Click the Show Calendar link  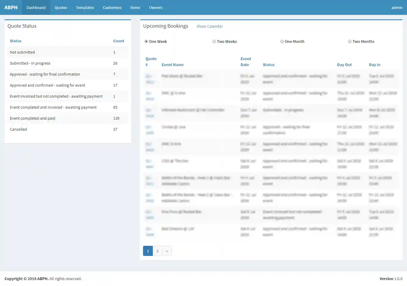coord(209,26)
